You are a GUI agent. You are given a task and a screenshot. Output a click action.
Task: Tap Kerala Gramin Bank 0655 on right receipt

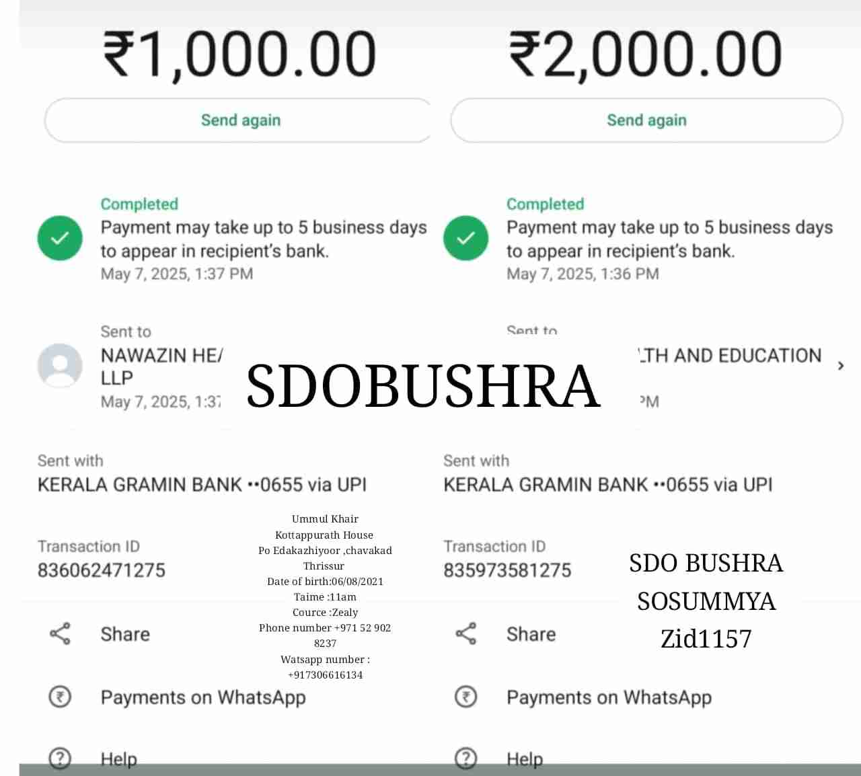(x=608, y=485)
